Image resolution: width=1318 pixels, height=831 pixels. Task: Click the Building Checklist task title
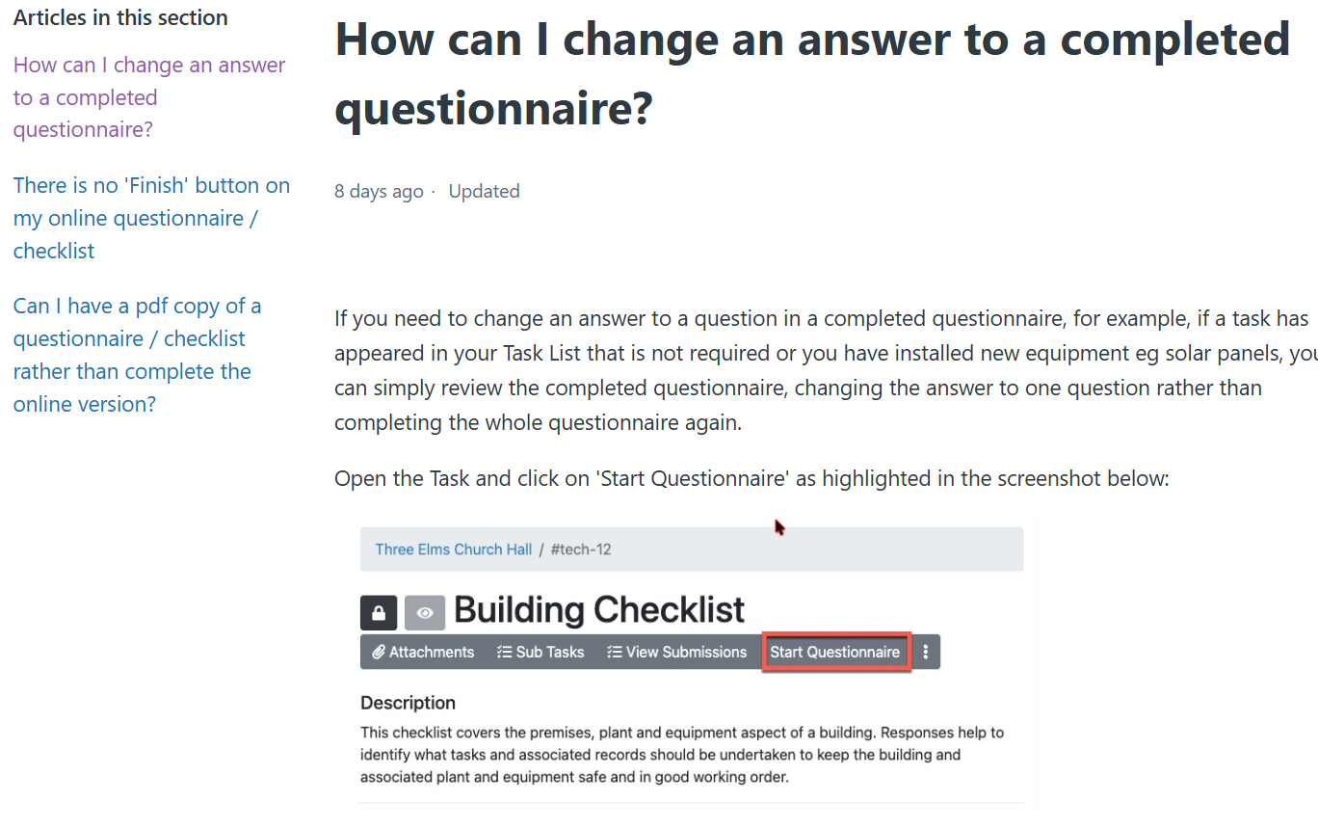[599, 610]
